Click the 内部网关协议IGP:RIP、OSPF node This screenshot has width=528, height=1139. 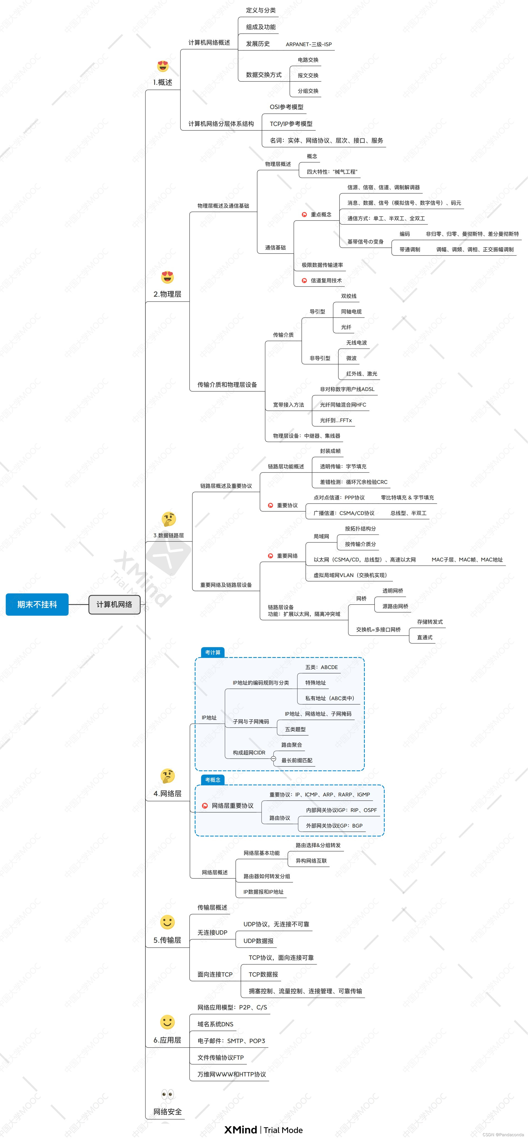tap(341, 810)
